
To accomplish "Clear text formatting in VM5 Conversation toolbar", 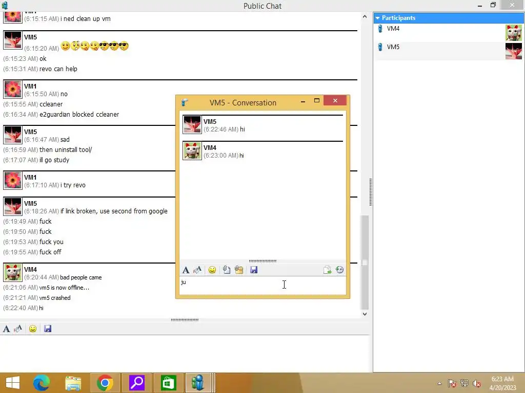I will point(197,270).
